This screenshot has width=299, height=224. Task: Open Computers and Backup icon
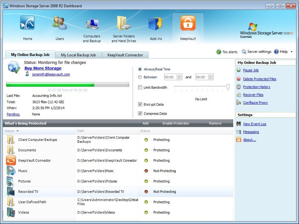click(x=92, y=24)
